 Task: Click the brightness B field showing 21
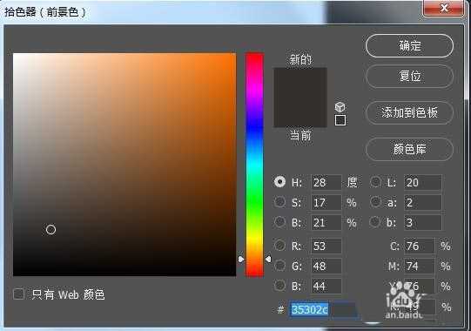(326, 222)
